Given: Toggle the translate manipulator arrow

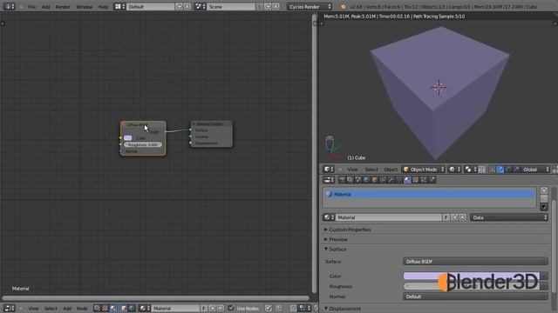Looking at the screenshot, I should click(500, 170).
